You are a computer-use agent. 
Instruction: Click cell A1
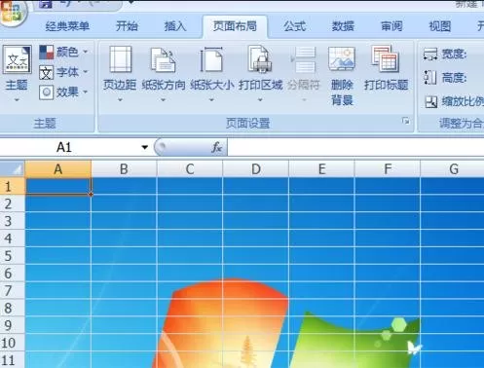pos(58,187)
